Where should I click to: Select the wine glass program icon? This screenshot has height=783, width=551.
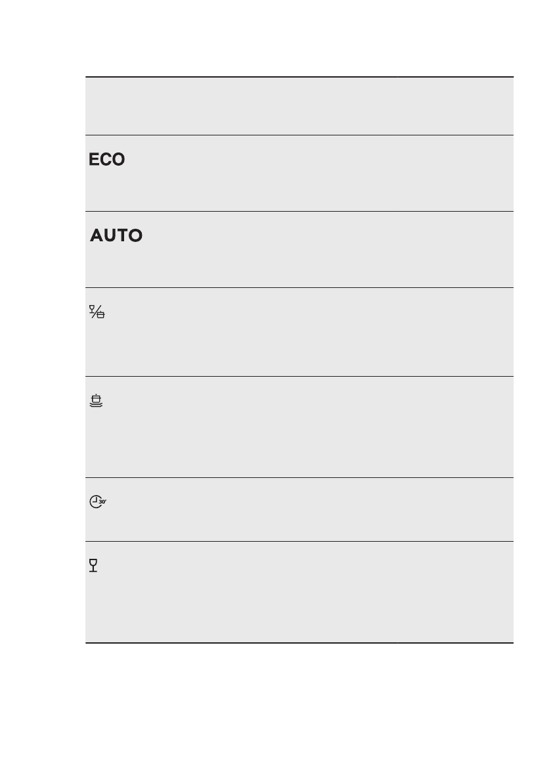pos(93,565)
